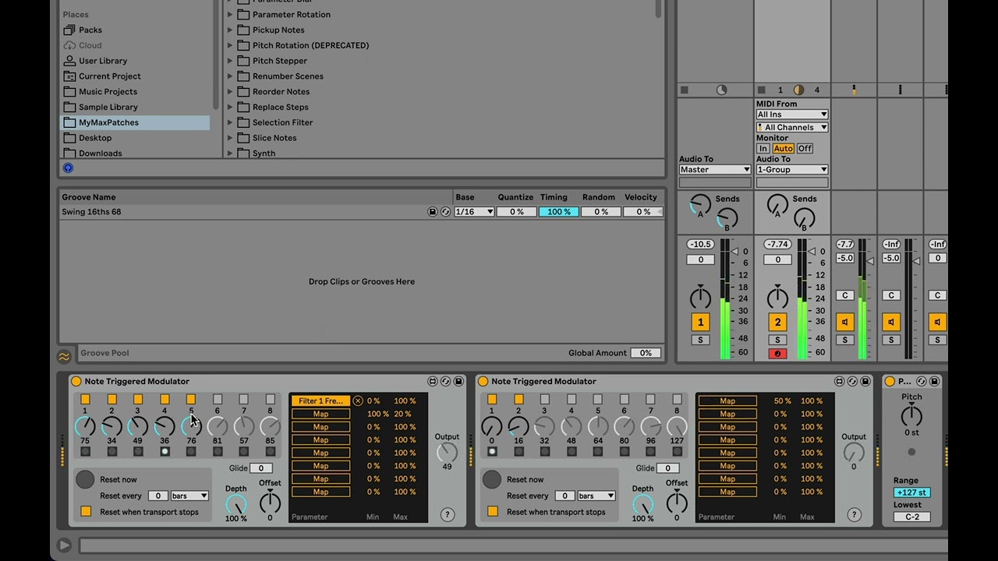Image resolution: width=998 pixels, height=561 pixels.
Task: Click the play button in the bottom bar
Action: point(64,545)
